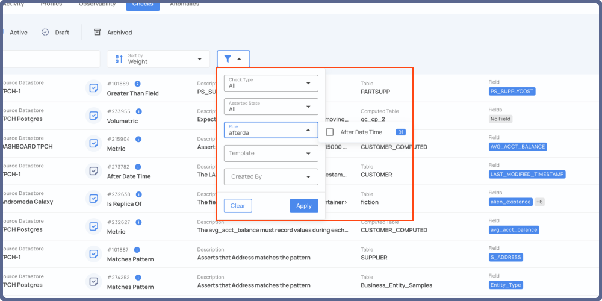Image resolution: width=602 pixels, height=301 pixels.
Task: Click info icon beside check #233955
Action: point(139,111)
